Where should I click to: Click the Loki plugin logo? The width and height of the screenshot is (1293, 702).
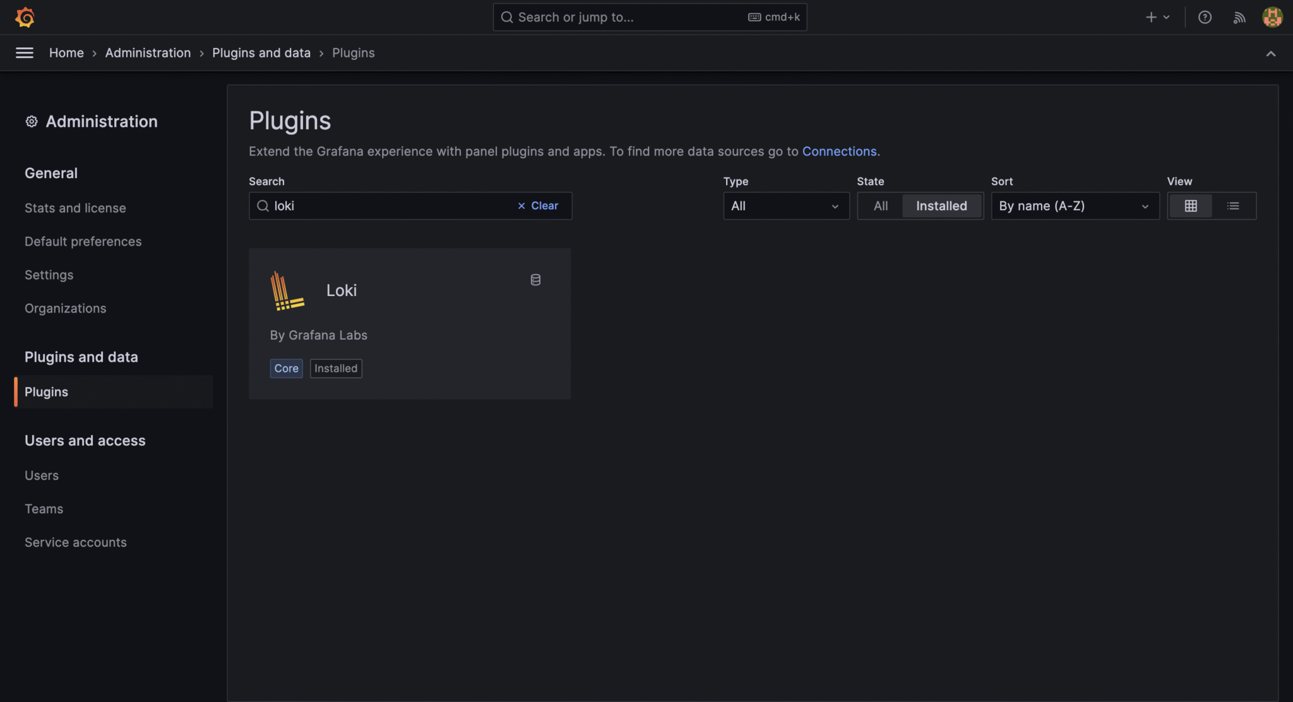(x=286, y=290)
